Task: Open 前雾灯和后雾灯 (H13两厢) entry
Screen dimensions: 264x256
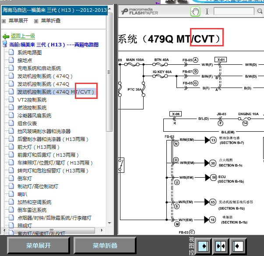Action: click(48, 155)
